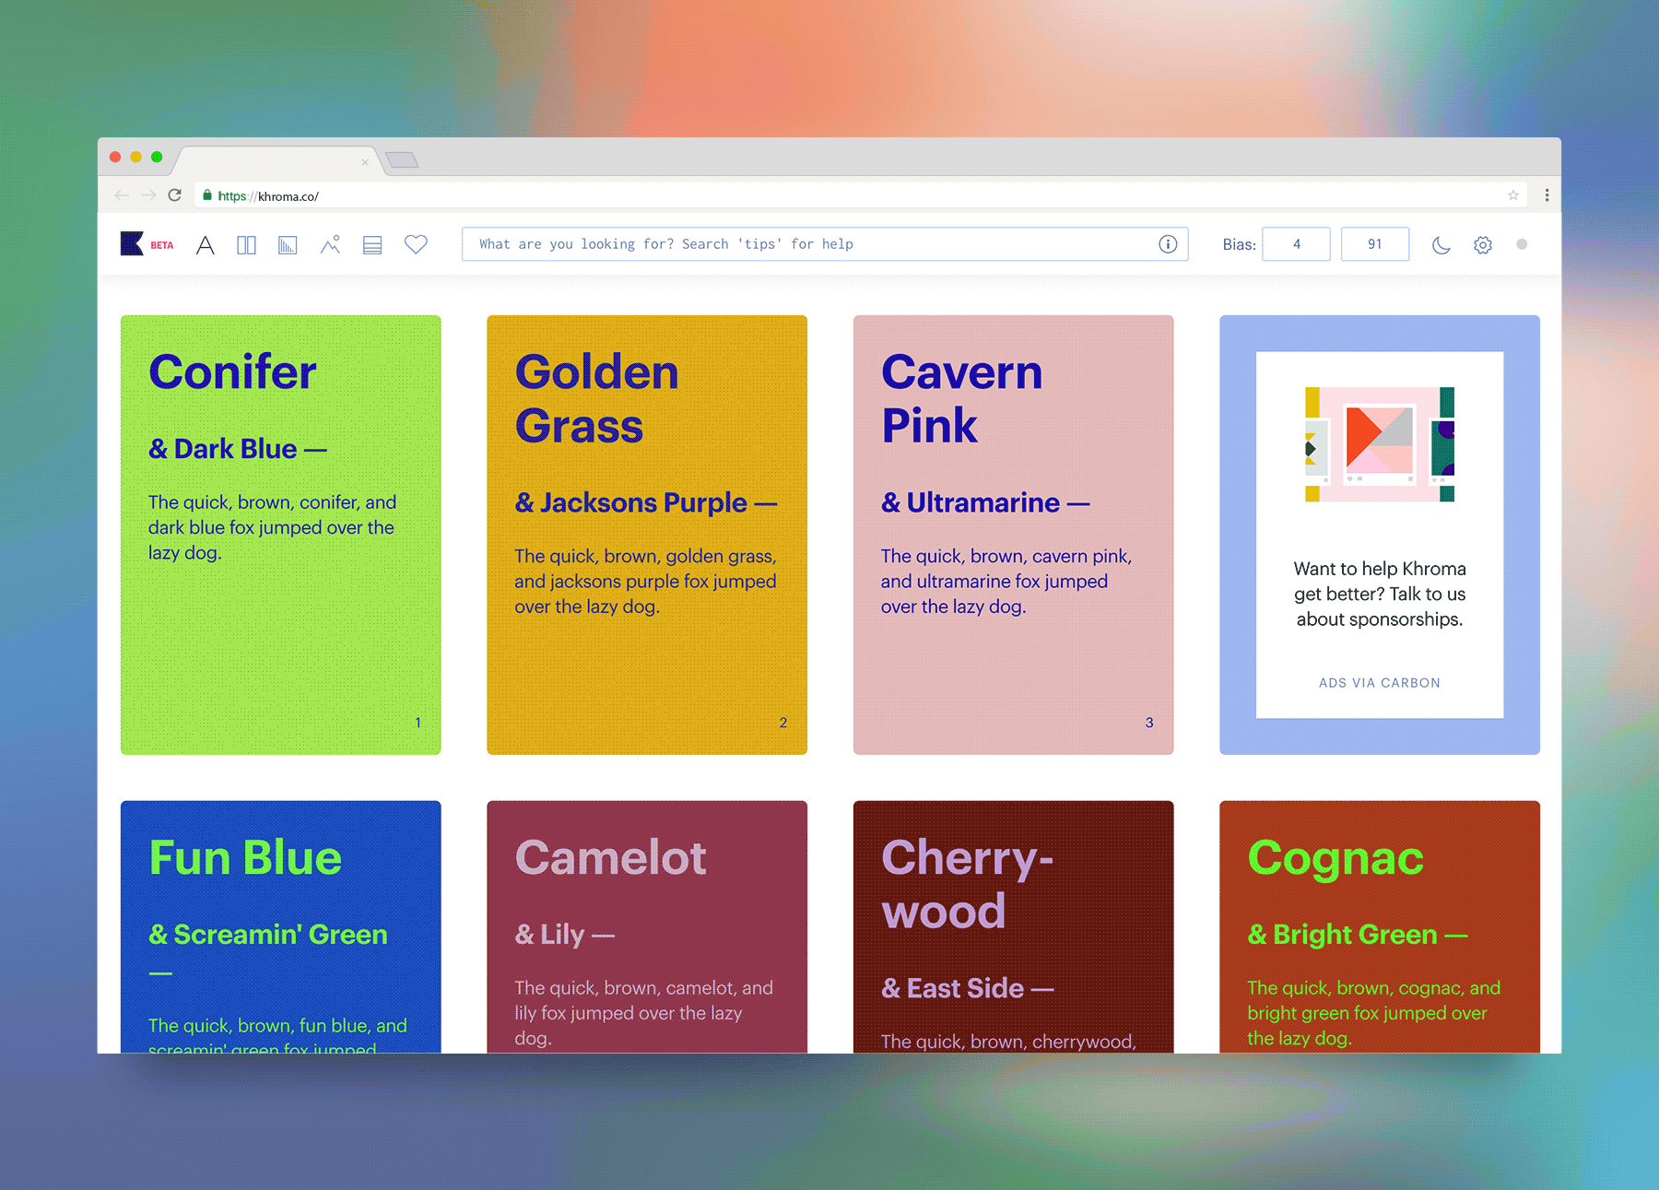1659x1190 pixels.
Task: Click the gray status dot in toolbar
Action: (x=1522, y=244)
